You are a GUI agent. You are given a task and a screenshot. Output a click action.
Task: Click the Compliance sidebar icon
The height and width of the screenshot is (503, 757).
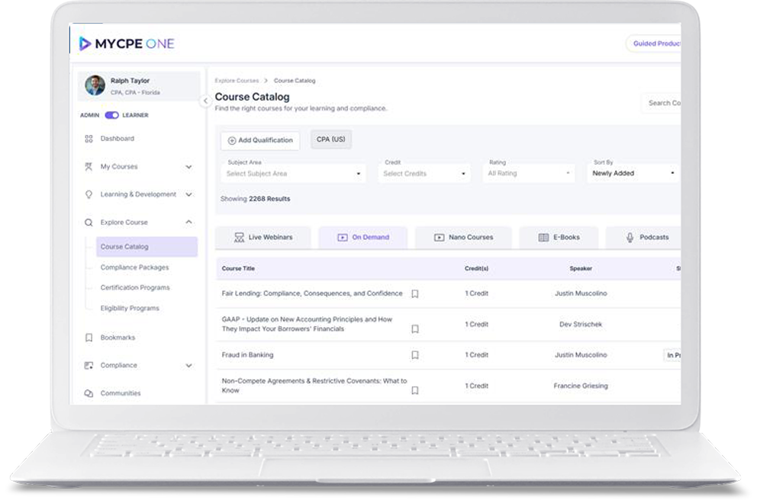coord(89,366)
